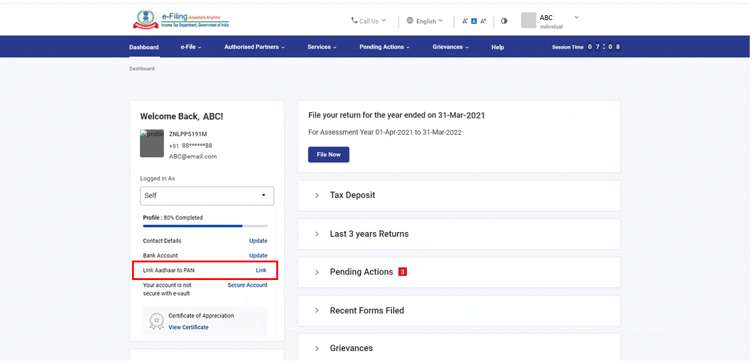Open the Services menu
Image resolution: width=754 pixels, height=362 pixels.
tap(321, 47)
